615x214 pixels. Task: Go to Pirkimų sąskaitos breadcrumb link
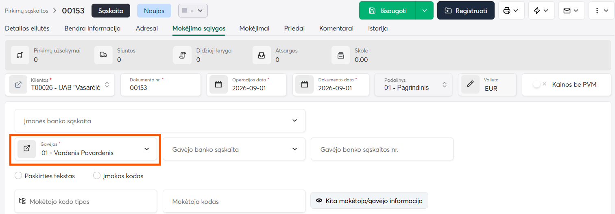(26, 11)
